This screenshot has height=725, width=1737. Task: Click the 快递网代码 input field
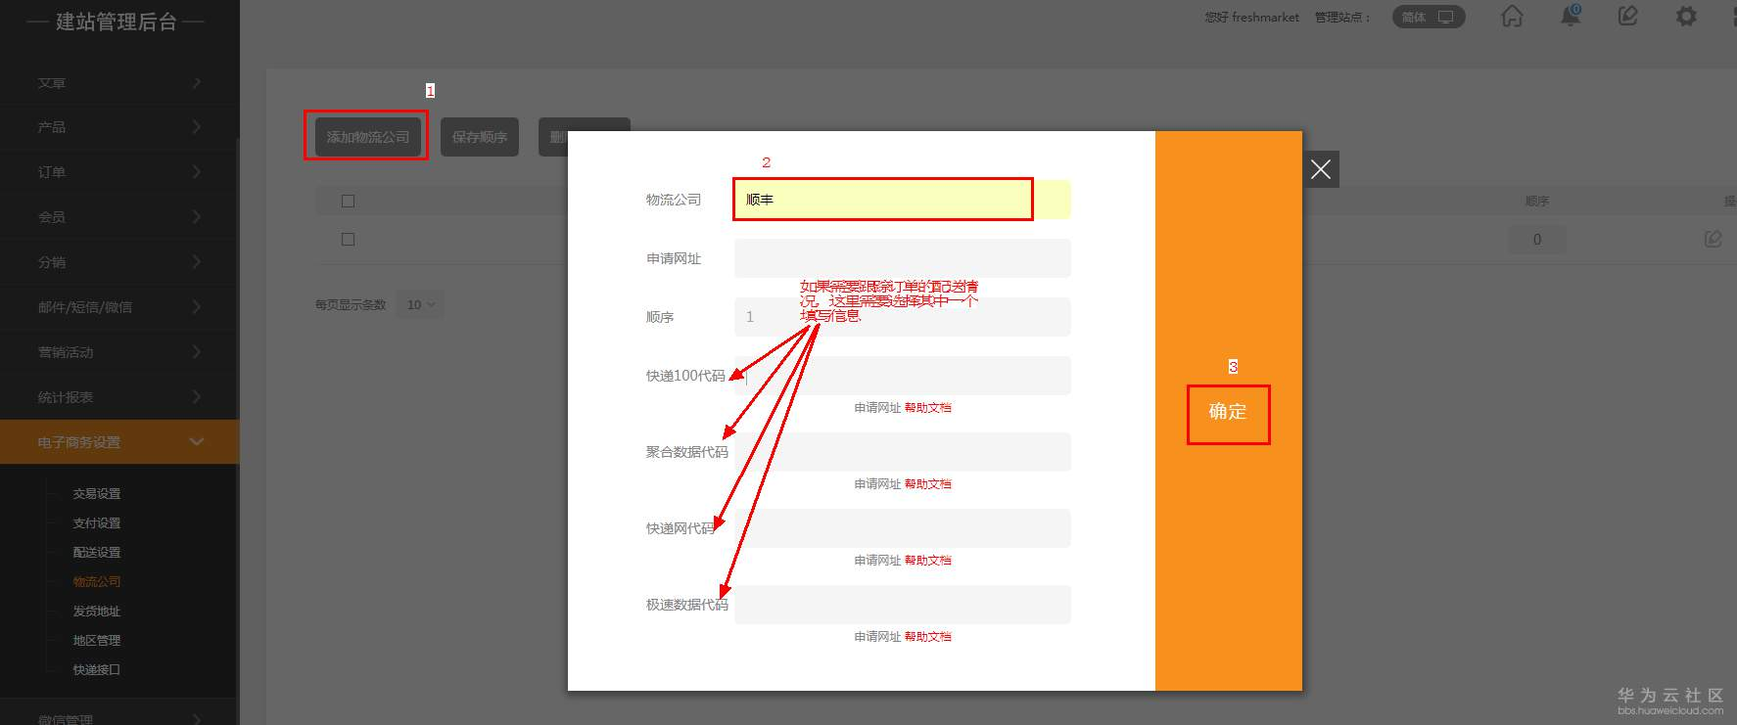(x=903, y=528)
